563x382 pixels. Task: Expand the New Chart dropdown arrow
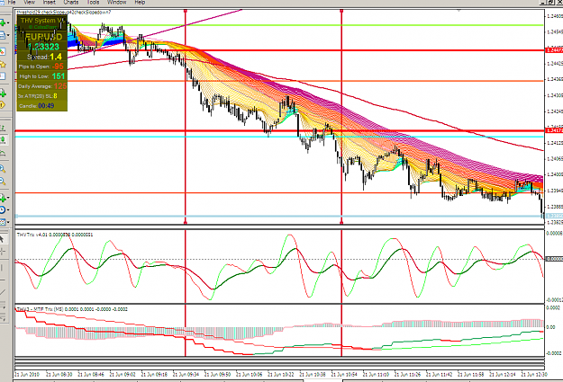click(x=8, y=23)
